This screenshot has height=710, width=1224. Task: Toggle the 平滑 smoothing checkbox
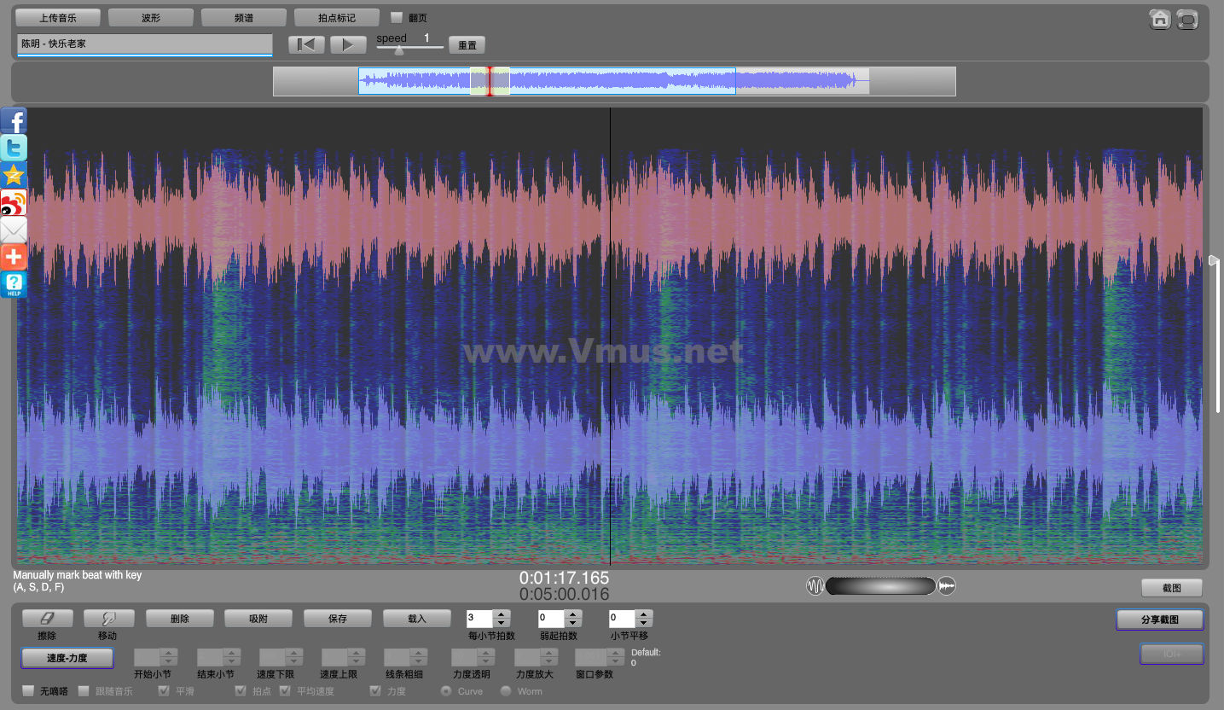coord(164,690)
